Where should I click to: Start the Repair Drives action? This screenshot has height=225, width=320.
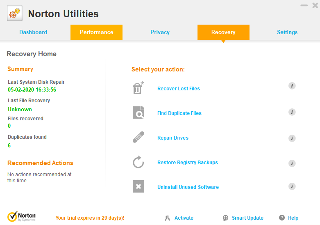coord(173,138)
